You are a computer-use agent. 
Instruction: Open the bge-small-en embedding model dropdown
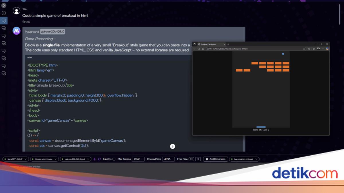tap(244, 159)
